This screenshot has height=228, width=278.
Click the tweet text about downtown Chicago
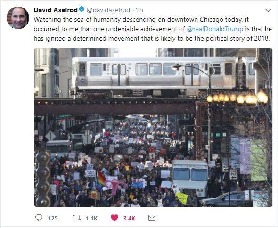pos(153,29)
